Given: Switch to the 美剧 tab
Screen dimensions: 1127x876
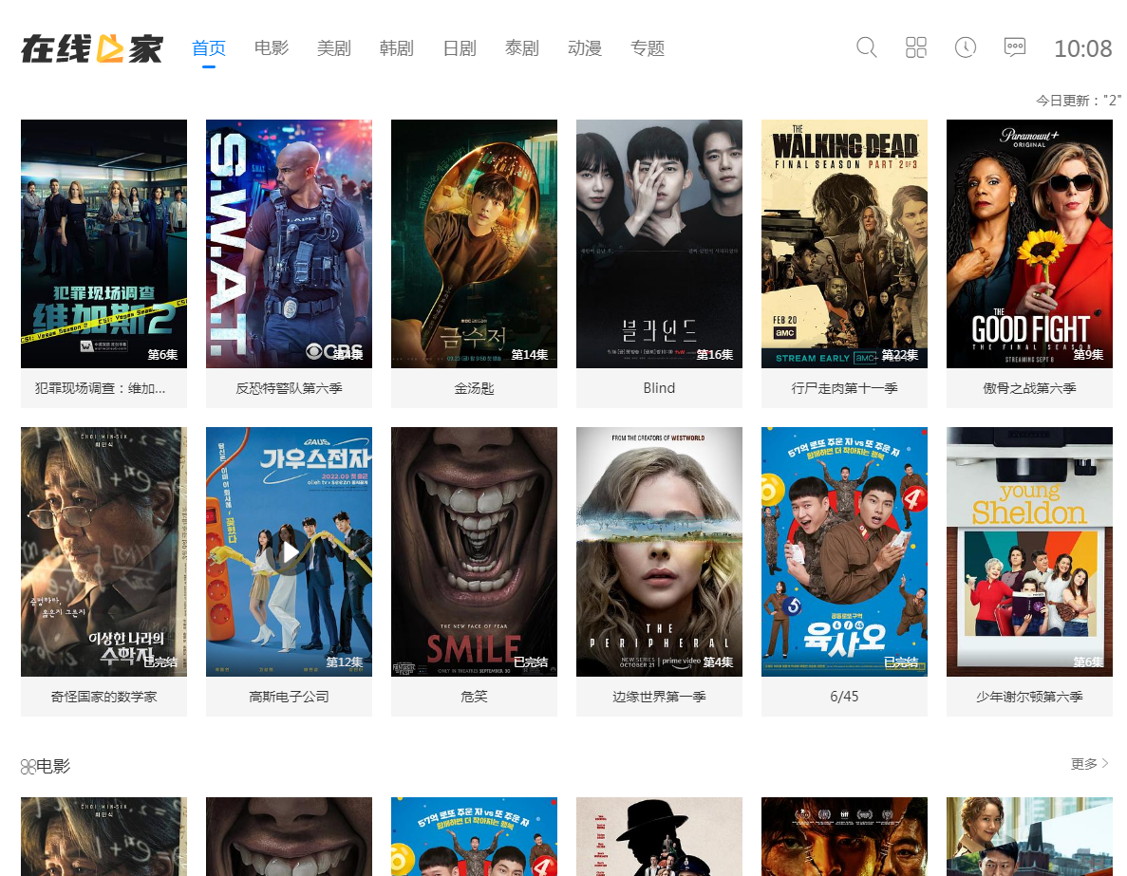Looking at the screenshot, I should 334,48.
